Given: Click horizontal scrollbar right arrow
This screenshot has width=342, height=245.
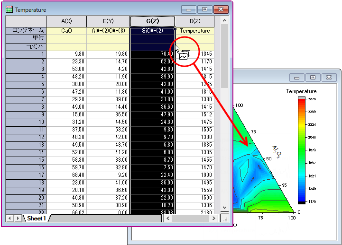Looking at the screenshot, I should coord(214,218).
